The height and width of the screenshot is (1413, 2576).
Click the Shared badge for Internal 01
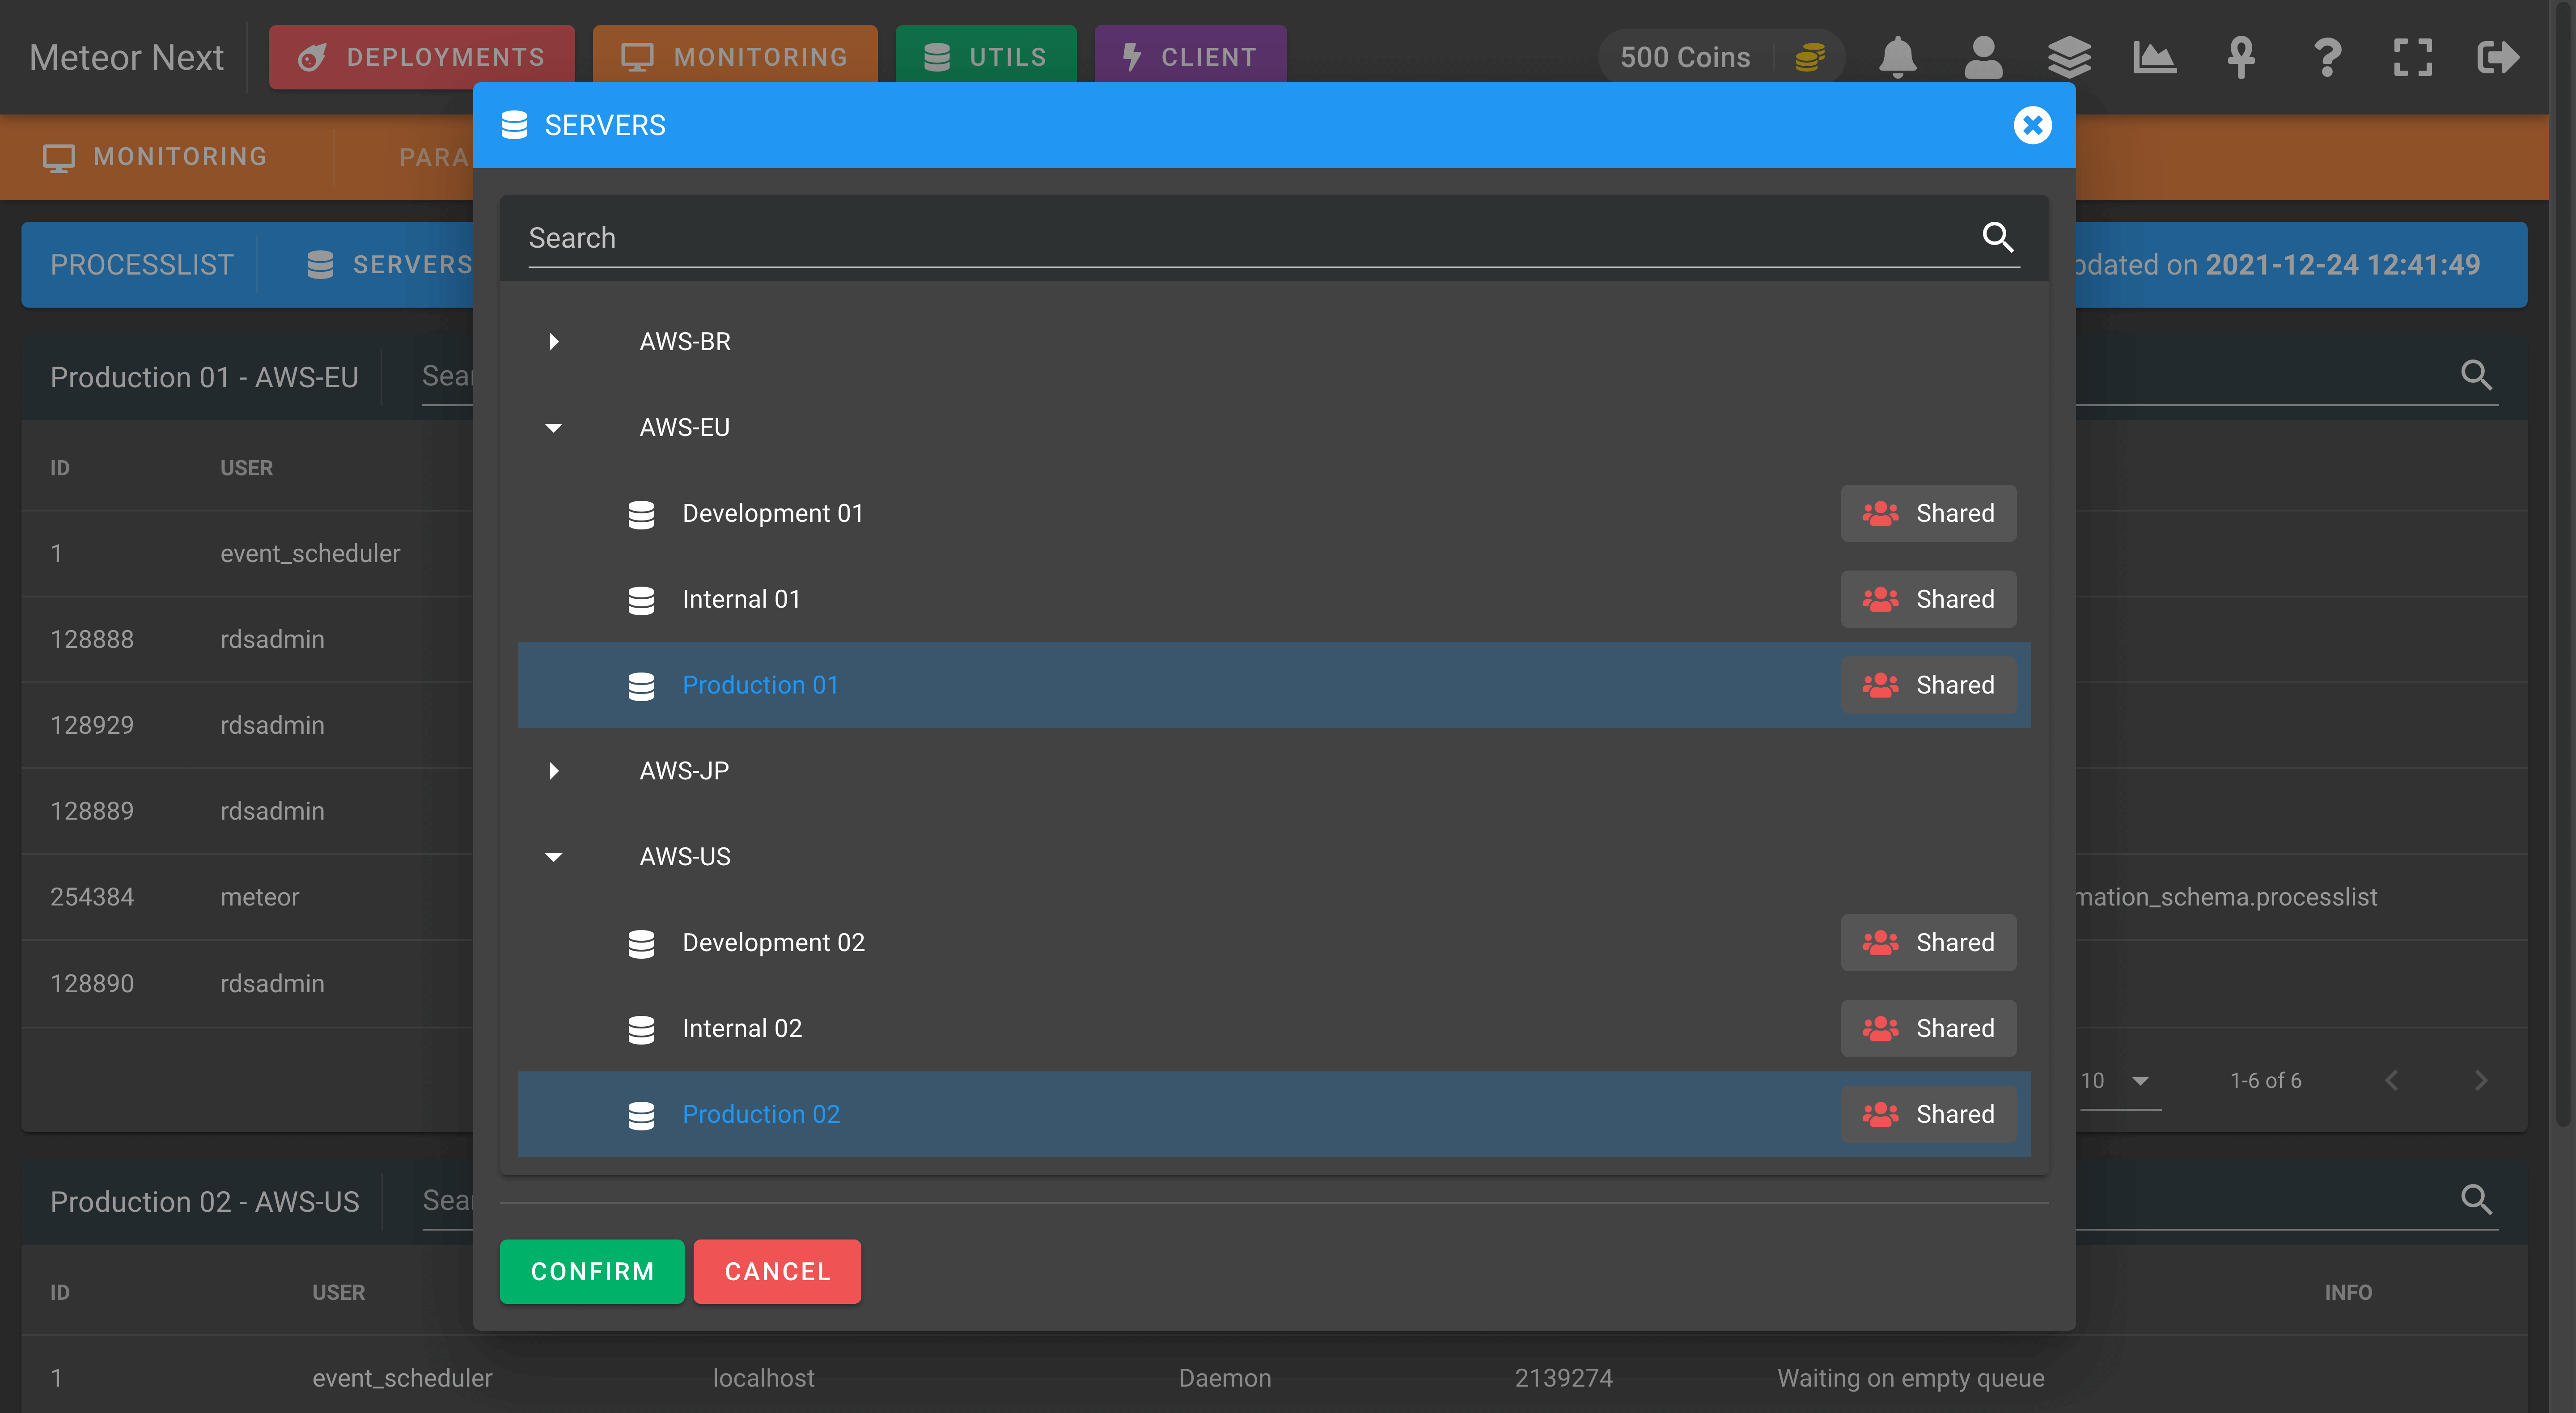point(1928,600)
